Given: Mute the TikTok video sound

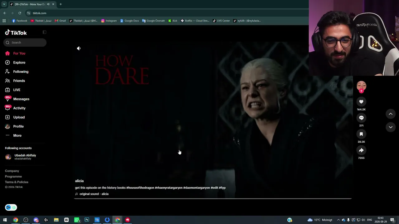Looking at the screenshot, I should 79,48.
